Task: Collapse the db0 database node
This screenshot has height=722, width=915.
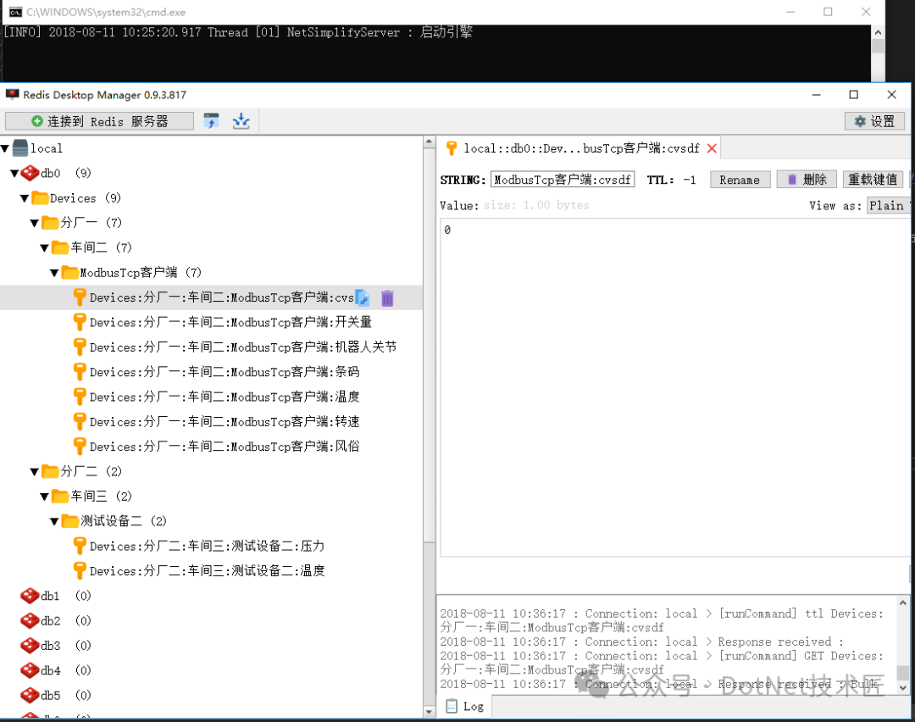Action: pyautogui.click(x=14, y=174)
